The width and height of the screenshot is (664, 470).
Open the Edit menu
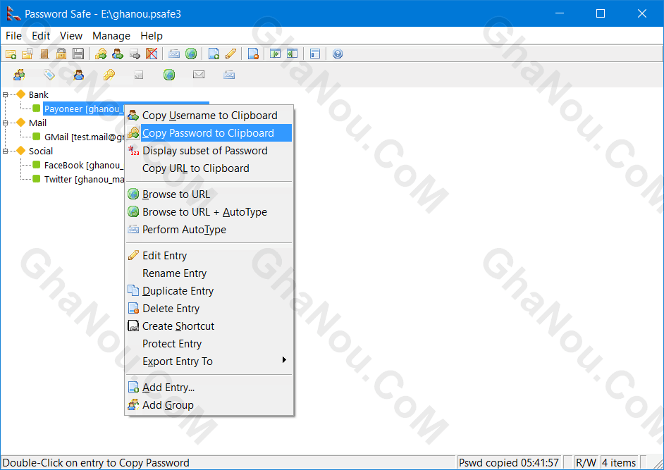(x=41, y=36)
